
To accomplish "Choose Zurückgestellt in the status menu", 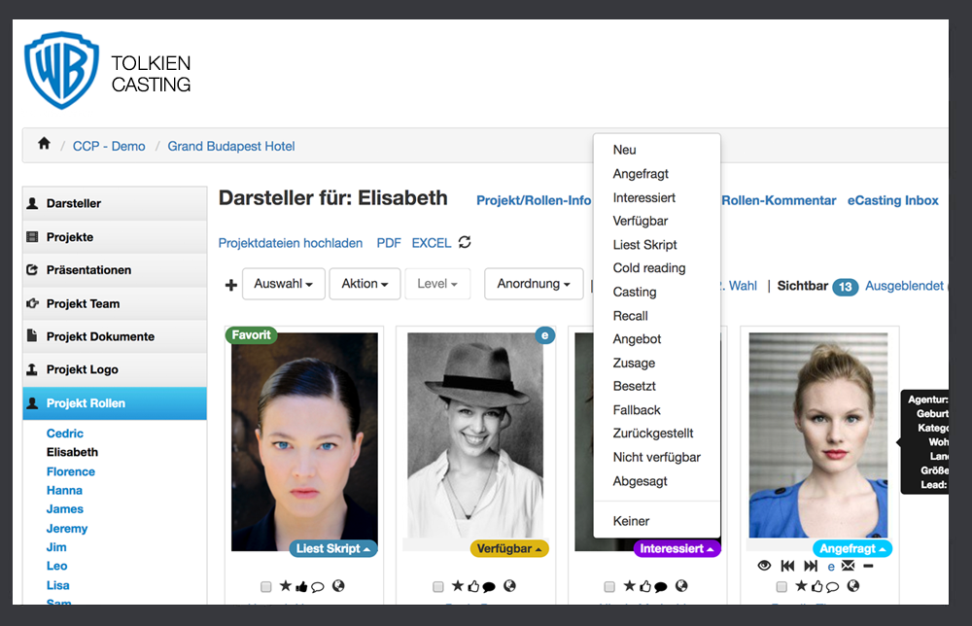I will (653, 434).
